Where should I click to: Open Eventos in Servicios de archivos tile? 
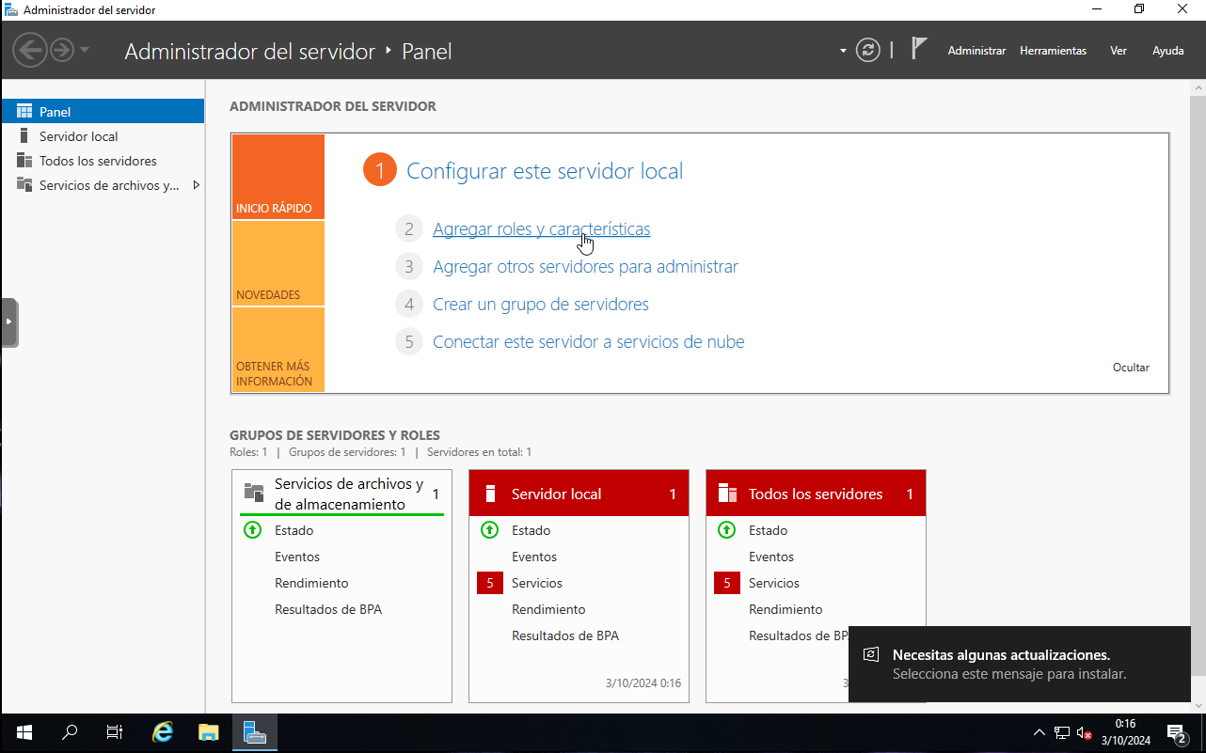click(297, 557)
